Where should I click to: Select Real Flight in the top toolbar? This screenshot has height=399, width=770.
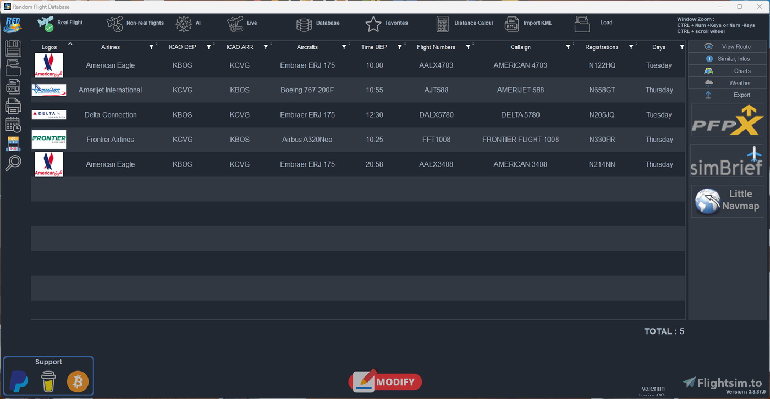(61, 23)
